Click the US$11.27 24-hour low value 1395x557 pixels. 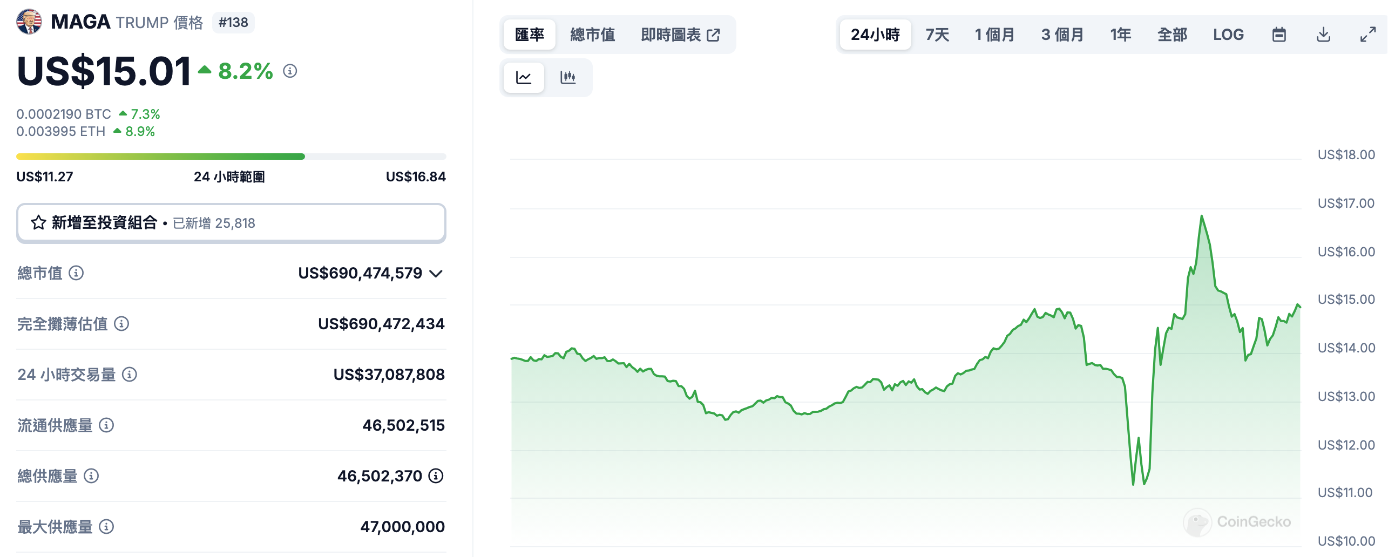(x=44, y=177)
